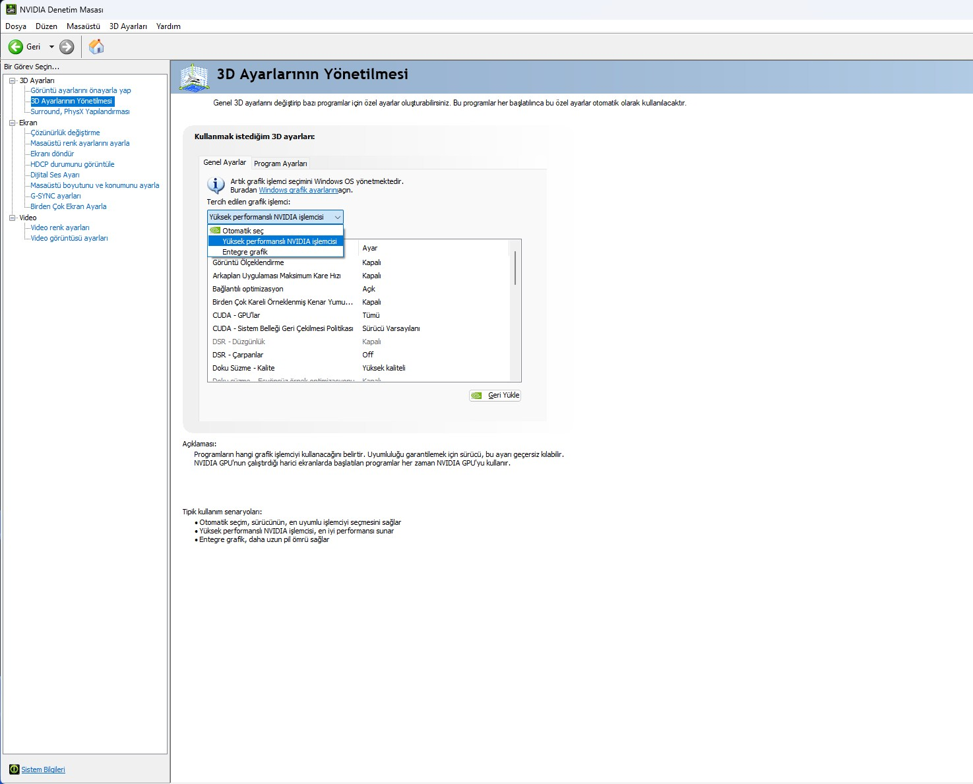
Task: Open the Yardım menu
Action: [x=168, y=26]
